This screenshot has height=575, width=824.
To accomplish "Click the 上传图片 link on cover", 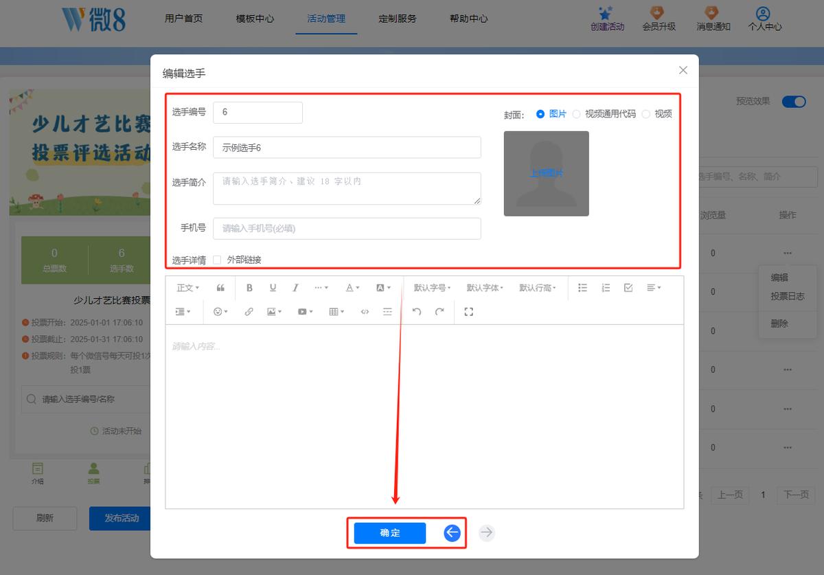I will click(546, 173).
